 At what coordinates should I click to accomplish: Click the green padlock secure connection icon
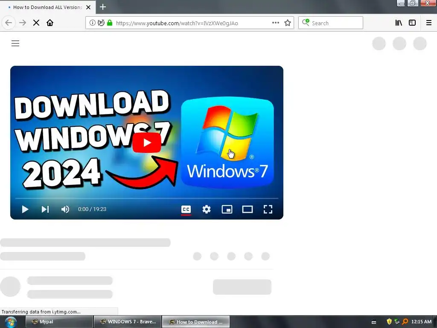click(110, 23)
